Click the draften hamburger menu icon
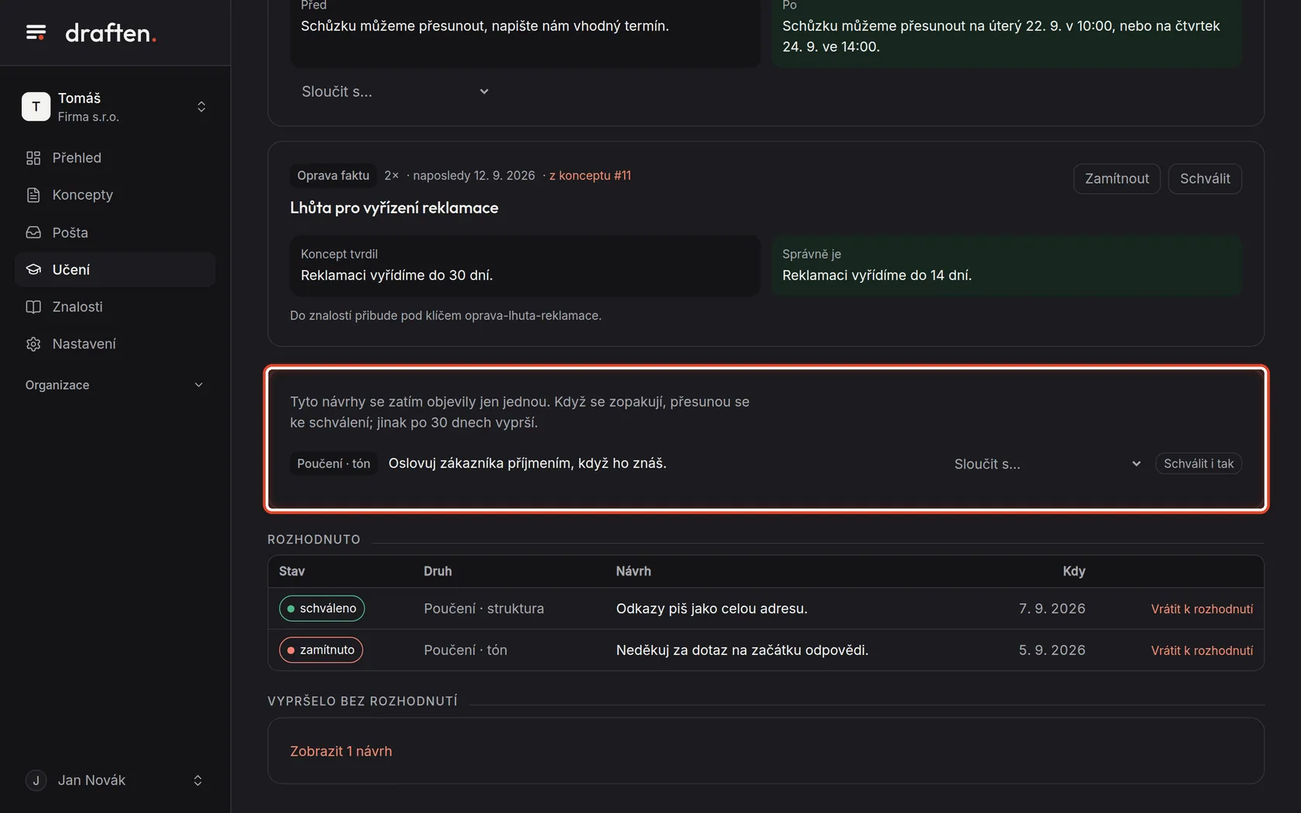This screenshot has height=813, width=1301. pyautogui.click(x=36, y=33)
